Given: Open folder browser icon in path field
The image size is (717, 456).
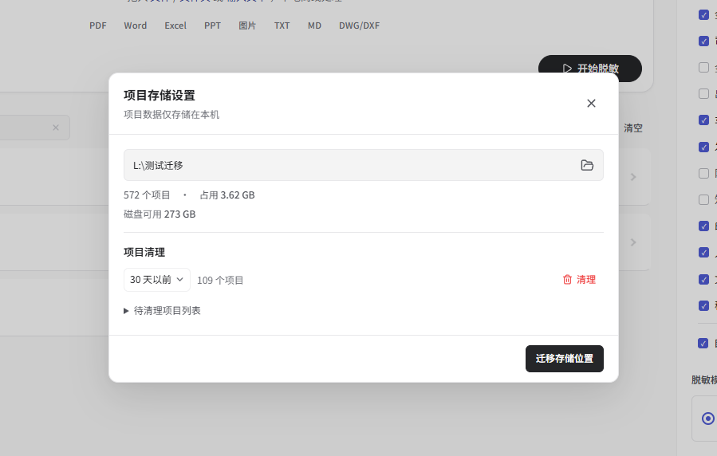Looking at the screenshot, I should click(587, 165).
